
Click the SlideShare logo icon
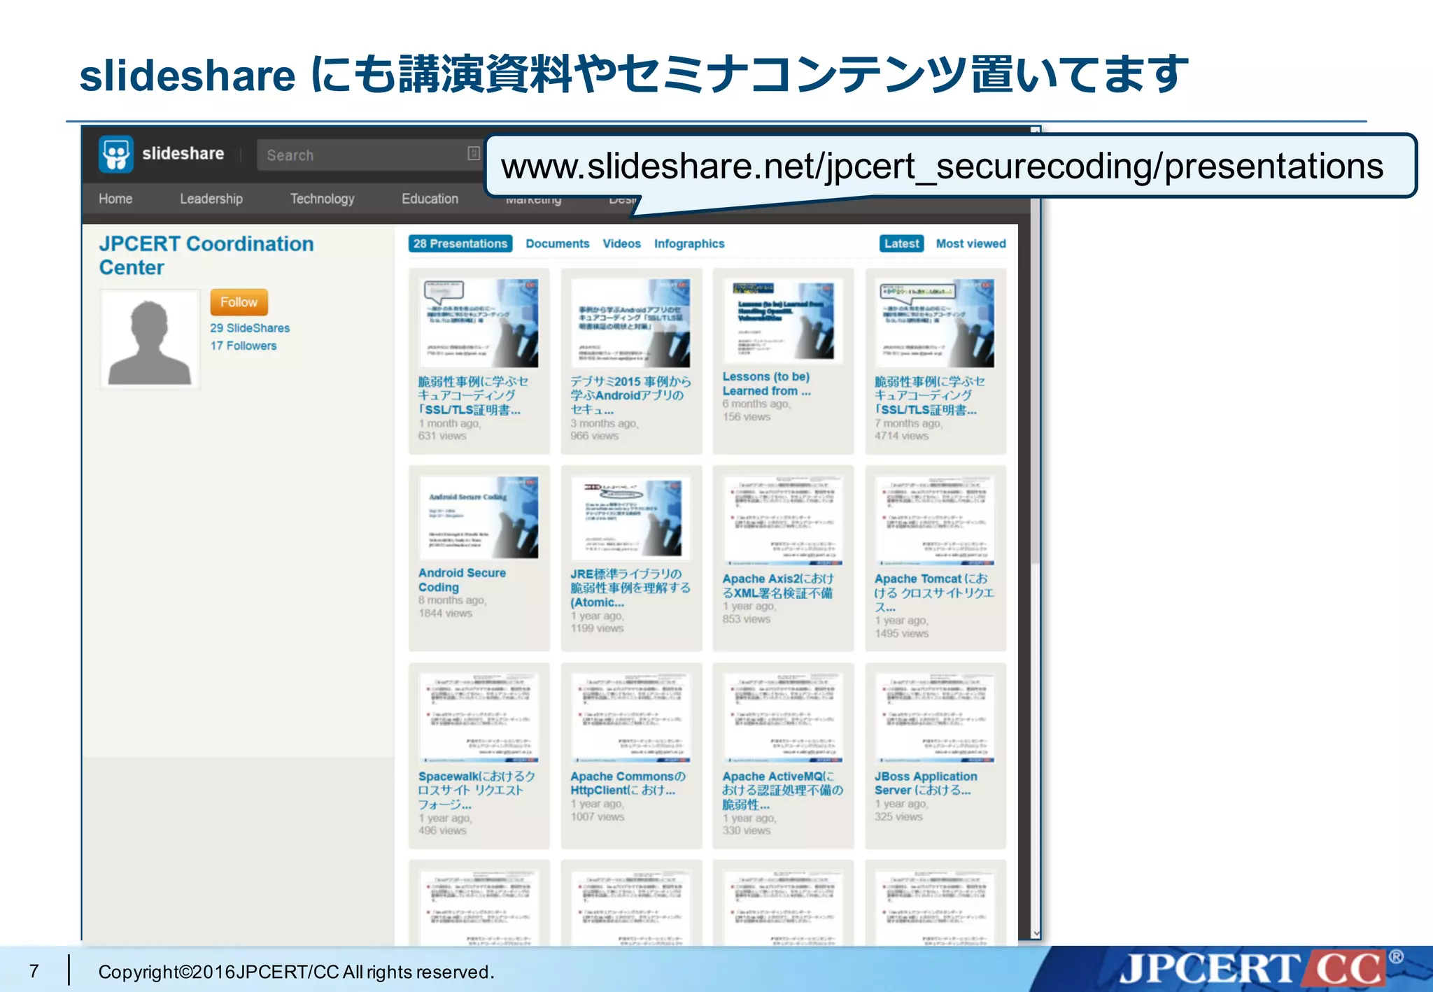pos(116,154)
